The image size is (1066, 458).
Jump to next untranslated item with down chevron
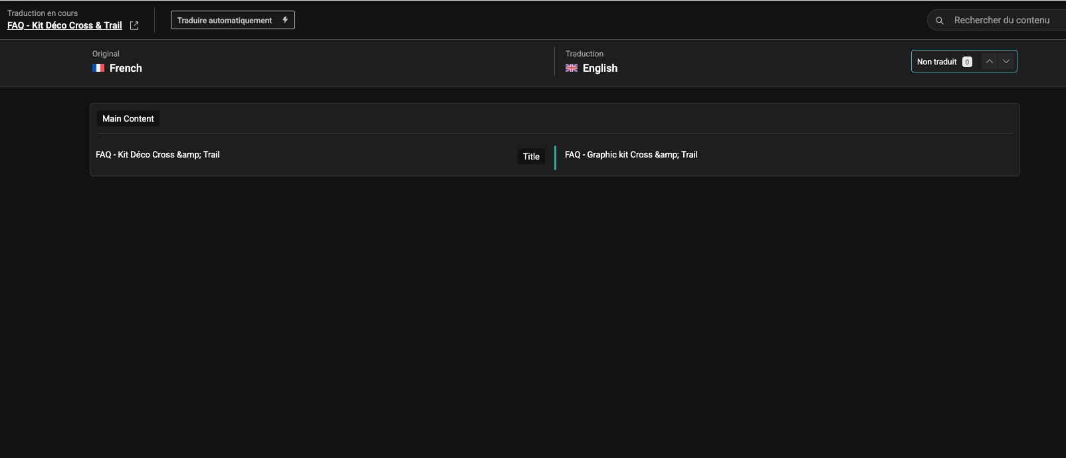coord(1006,61)
